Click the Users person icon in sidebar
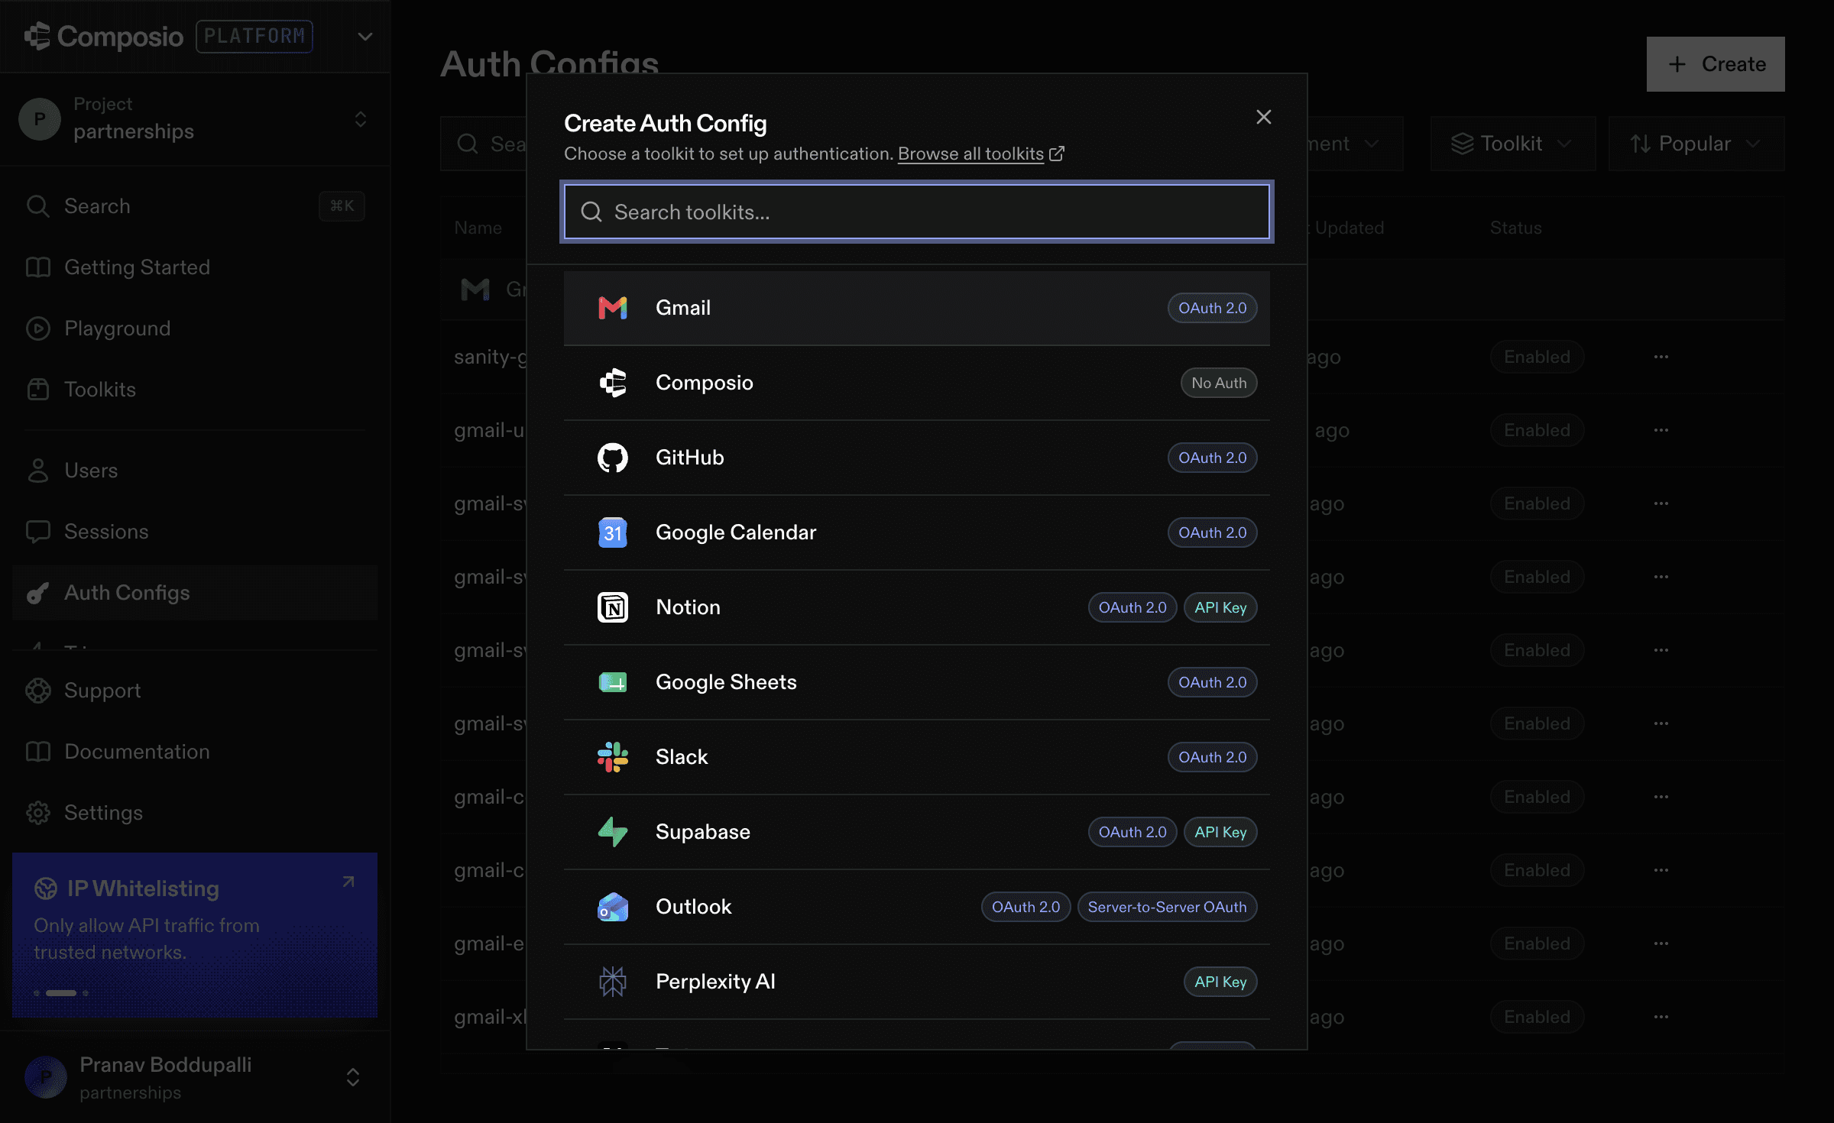The image size is (1834, 1123). pyautogui.click(x=38, y=471)
